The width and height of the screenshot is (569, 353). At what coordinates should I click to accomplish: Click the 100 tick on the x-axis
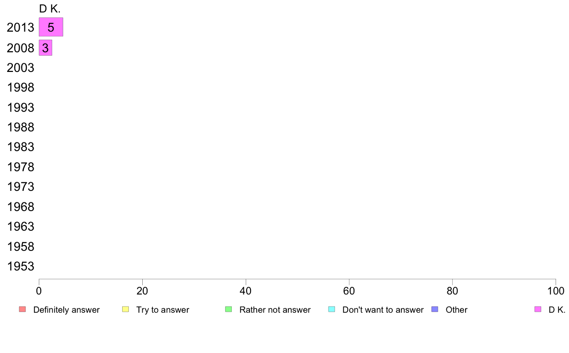(556, 291)
